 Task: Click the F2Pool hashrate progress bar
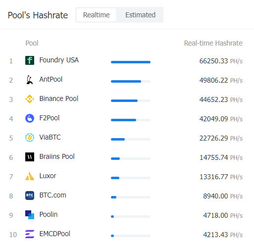coord(131,120)
